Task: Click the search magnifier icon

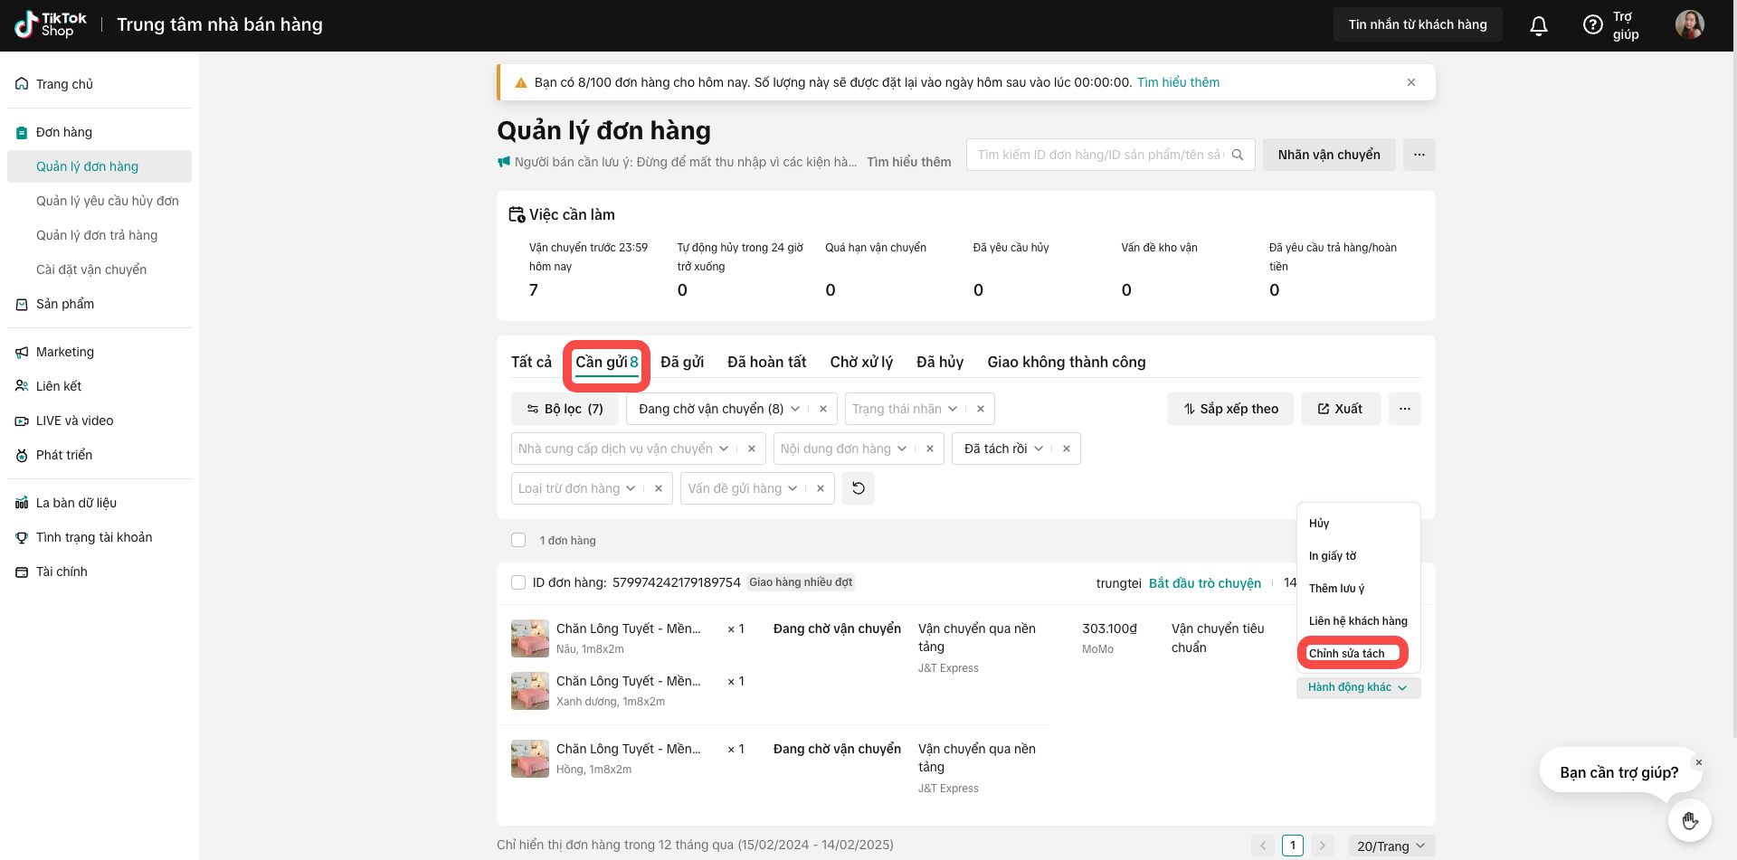Action: 1238,155
